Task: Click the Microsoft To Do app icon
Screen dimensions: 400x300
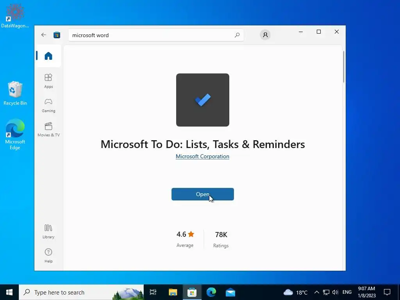Action: (x=203, y=100)
